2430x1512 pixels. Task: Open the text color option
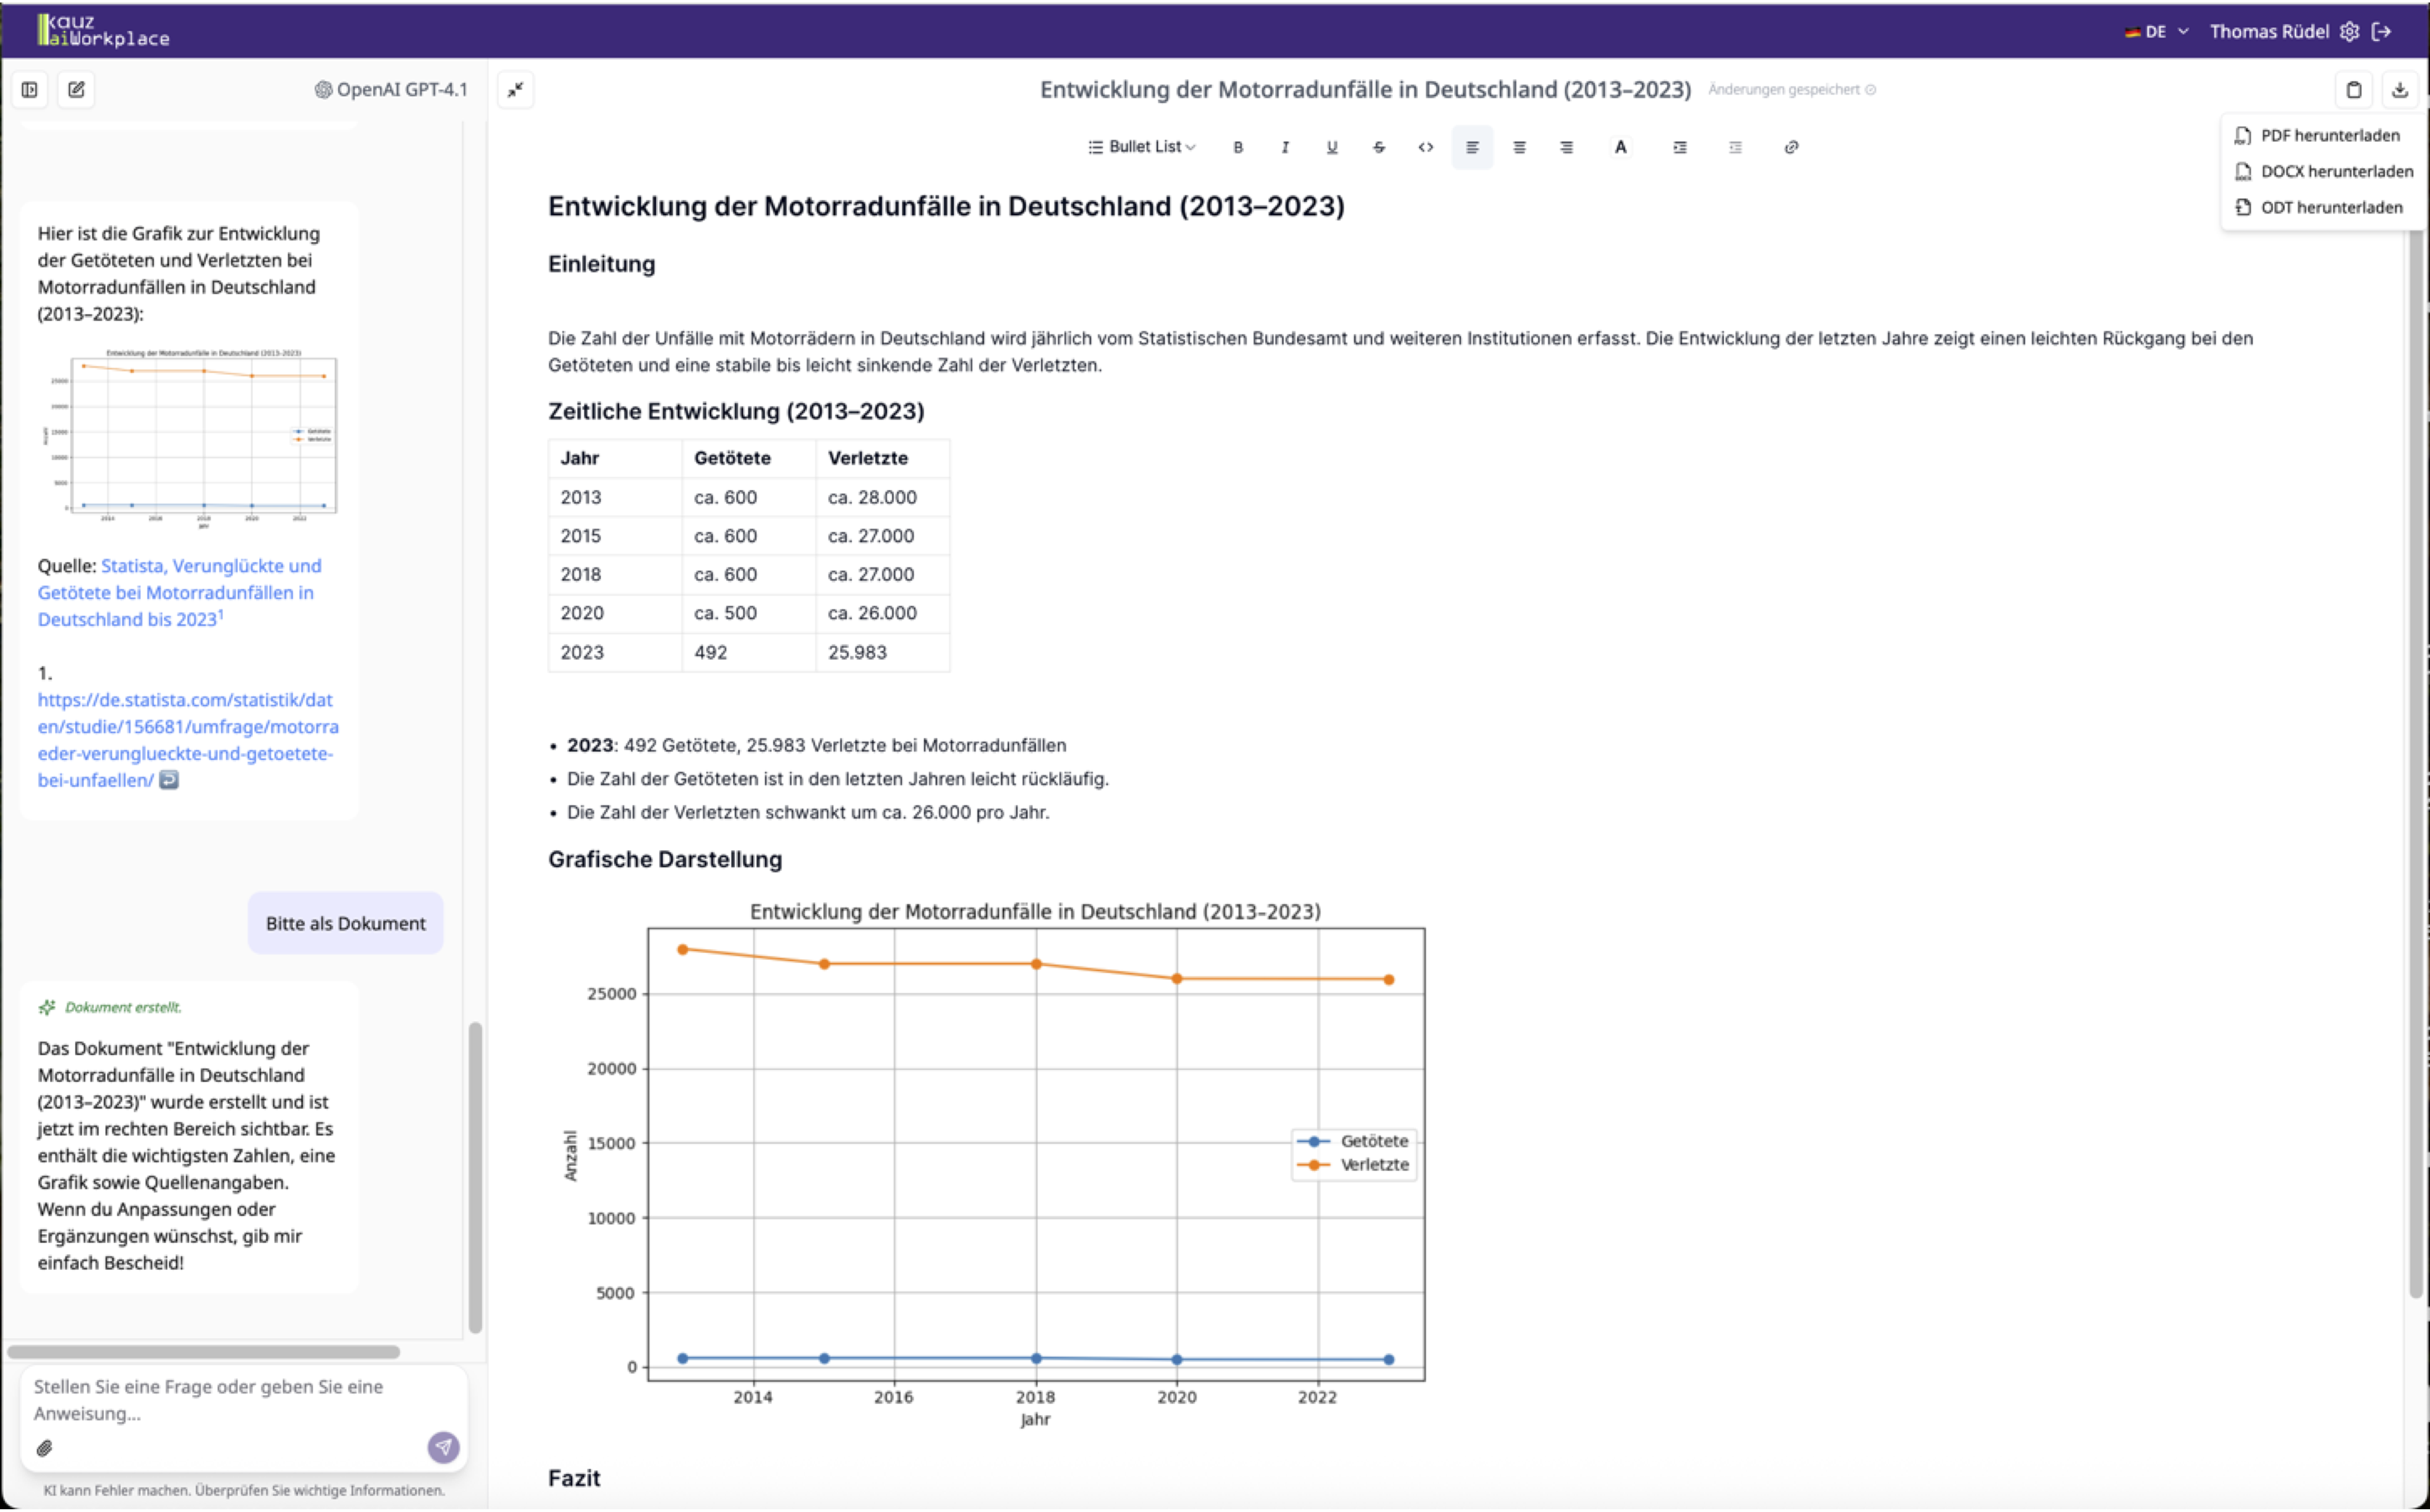pos(1621,147)
